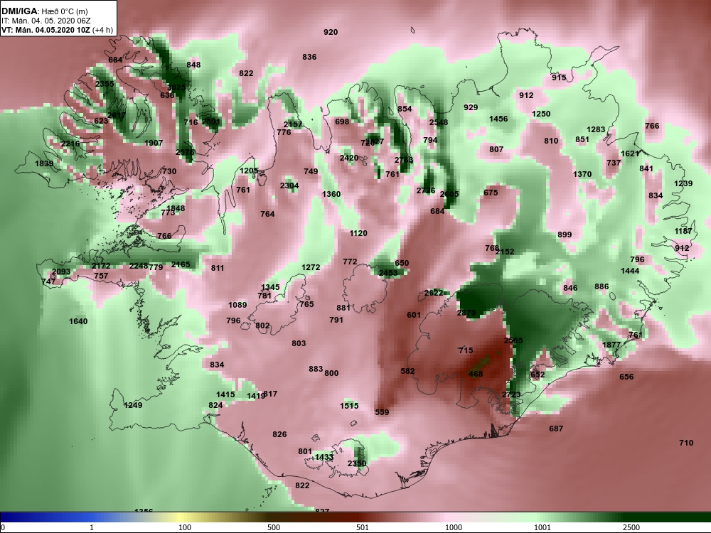Click the lowest value 468

[475, 374]
